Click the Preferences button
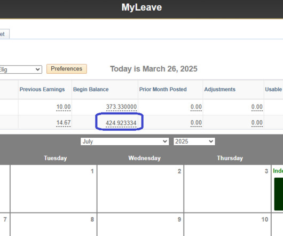The height and width of the screenshot is (236, 283). [x=67, y=69]
